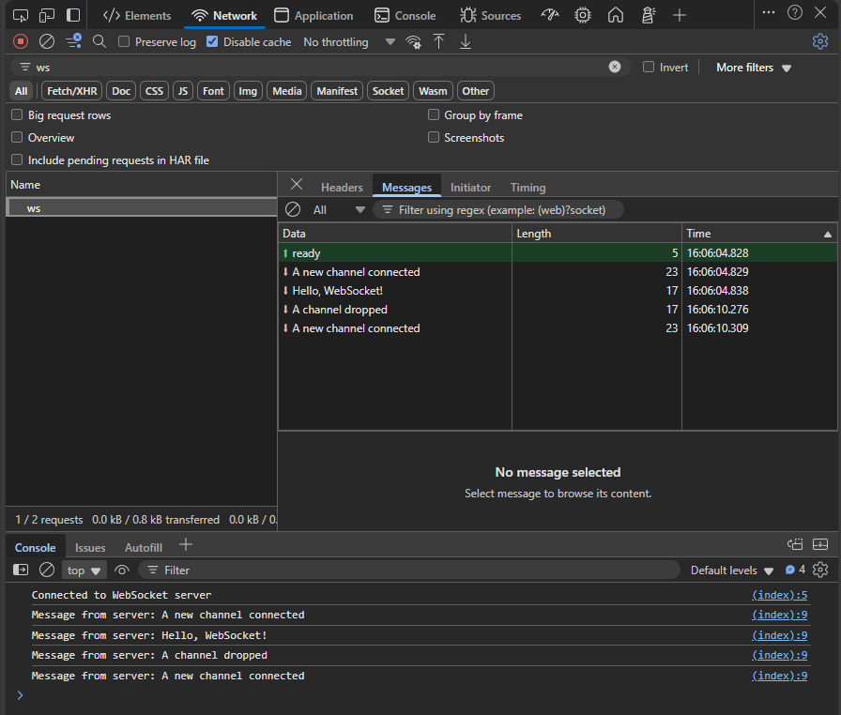Screen dimensions: 841x715
Task: Open the first (index):5 source link
Action: coord(779,595)
